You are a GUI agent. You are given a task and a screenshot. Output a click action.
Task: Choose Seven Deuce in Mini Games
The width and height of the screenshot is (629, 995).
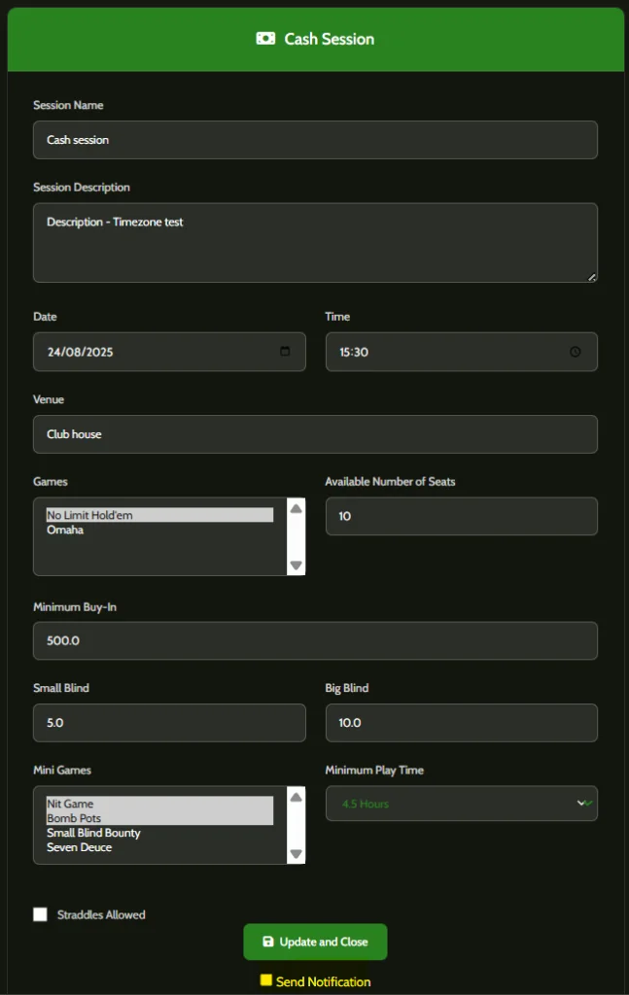point(79,847)
